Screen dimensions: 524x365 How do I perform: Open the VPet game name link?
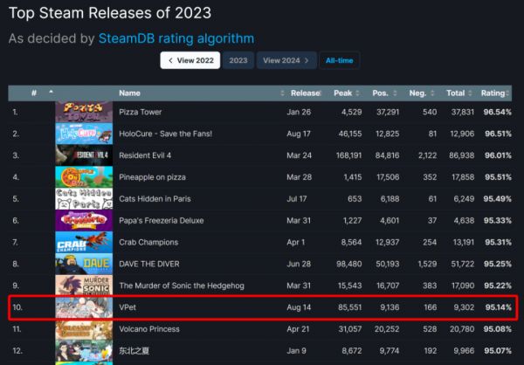pos(128,307)
